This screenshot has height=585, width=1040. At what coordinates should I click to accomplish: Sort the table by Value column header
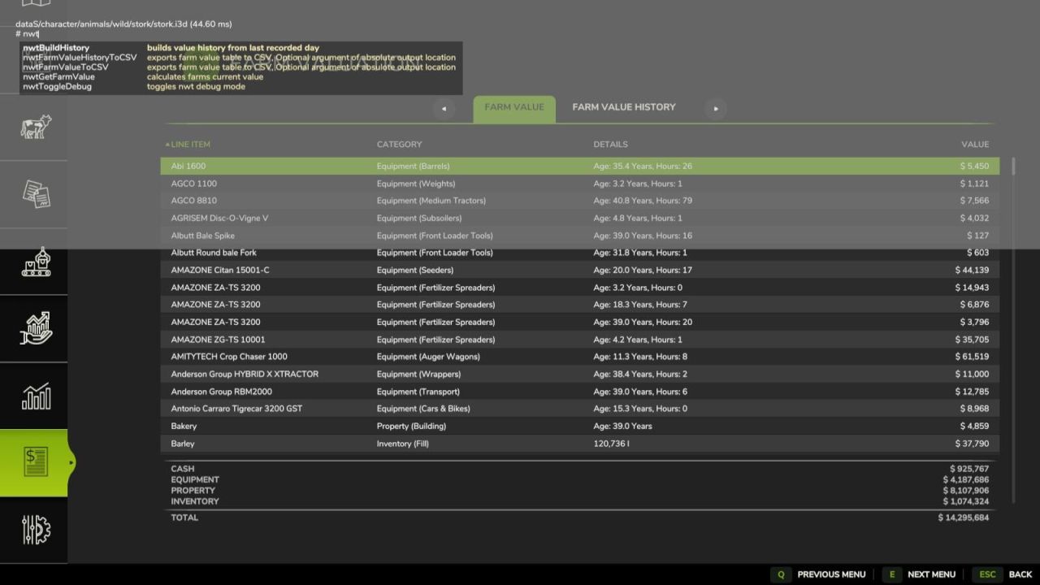click(975, 145)
